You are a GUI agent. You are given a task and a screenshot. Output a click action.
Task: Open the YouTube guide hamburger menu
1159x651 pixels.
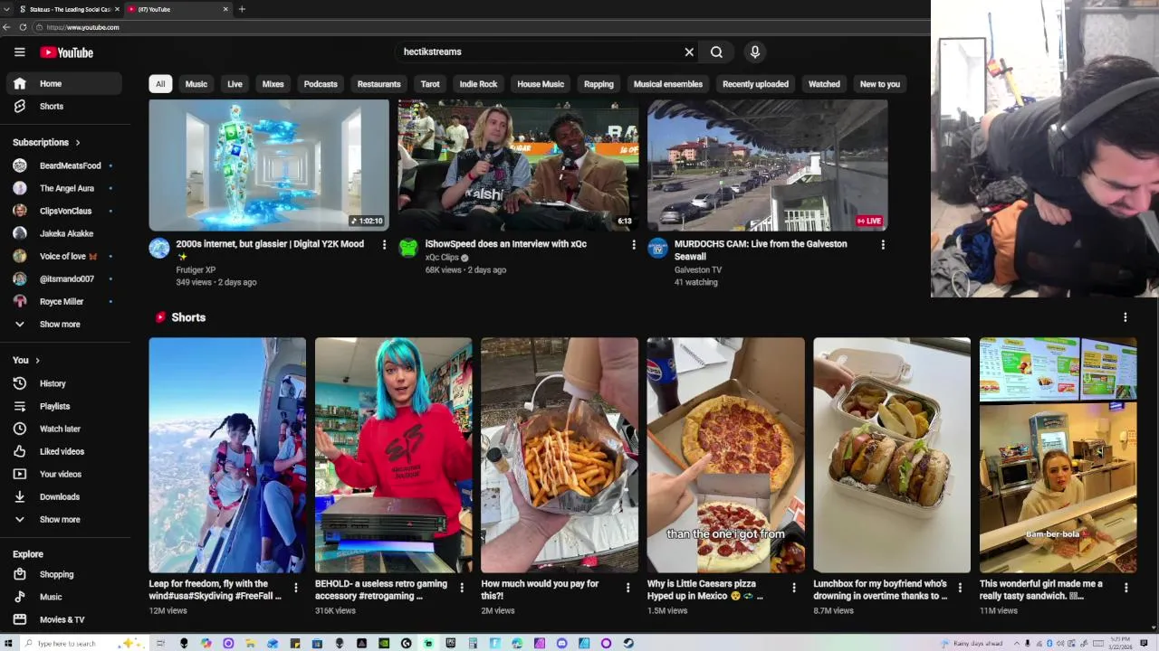[19, 52]
